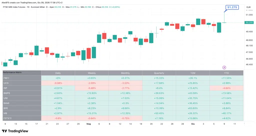Click FSTX1! monthly value -0.75%
The image size is (256, 136).
tap(125, 118)
